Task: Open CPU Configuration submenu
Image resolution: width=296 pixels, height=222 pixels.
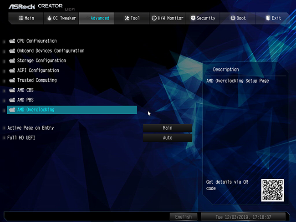Action: (x=37, y=41)
